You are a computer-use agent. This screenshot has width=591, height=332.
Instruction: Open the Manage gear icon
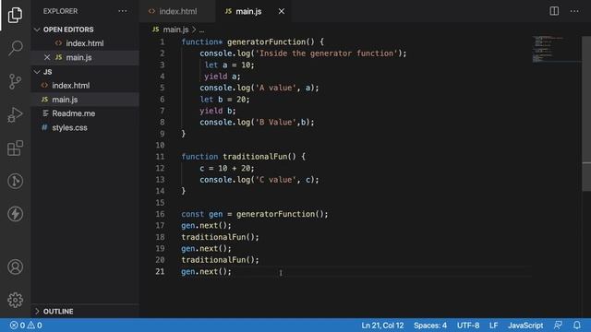pos(15,300)
